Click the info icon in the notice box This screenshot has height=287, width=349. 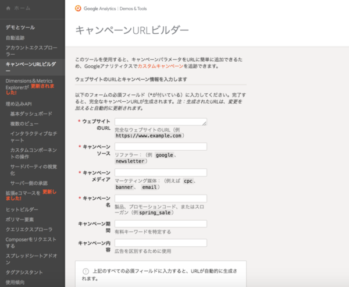click(86, 271)
